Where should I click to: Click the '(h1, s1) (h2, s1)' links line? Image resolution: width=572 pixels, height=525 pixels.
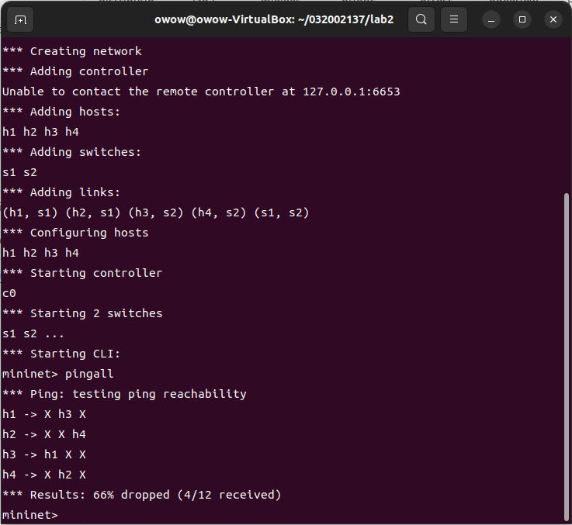155,212
